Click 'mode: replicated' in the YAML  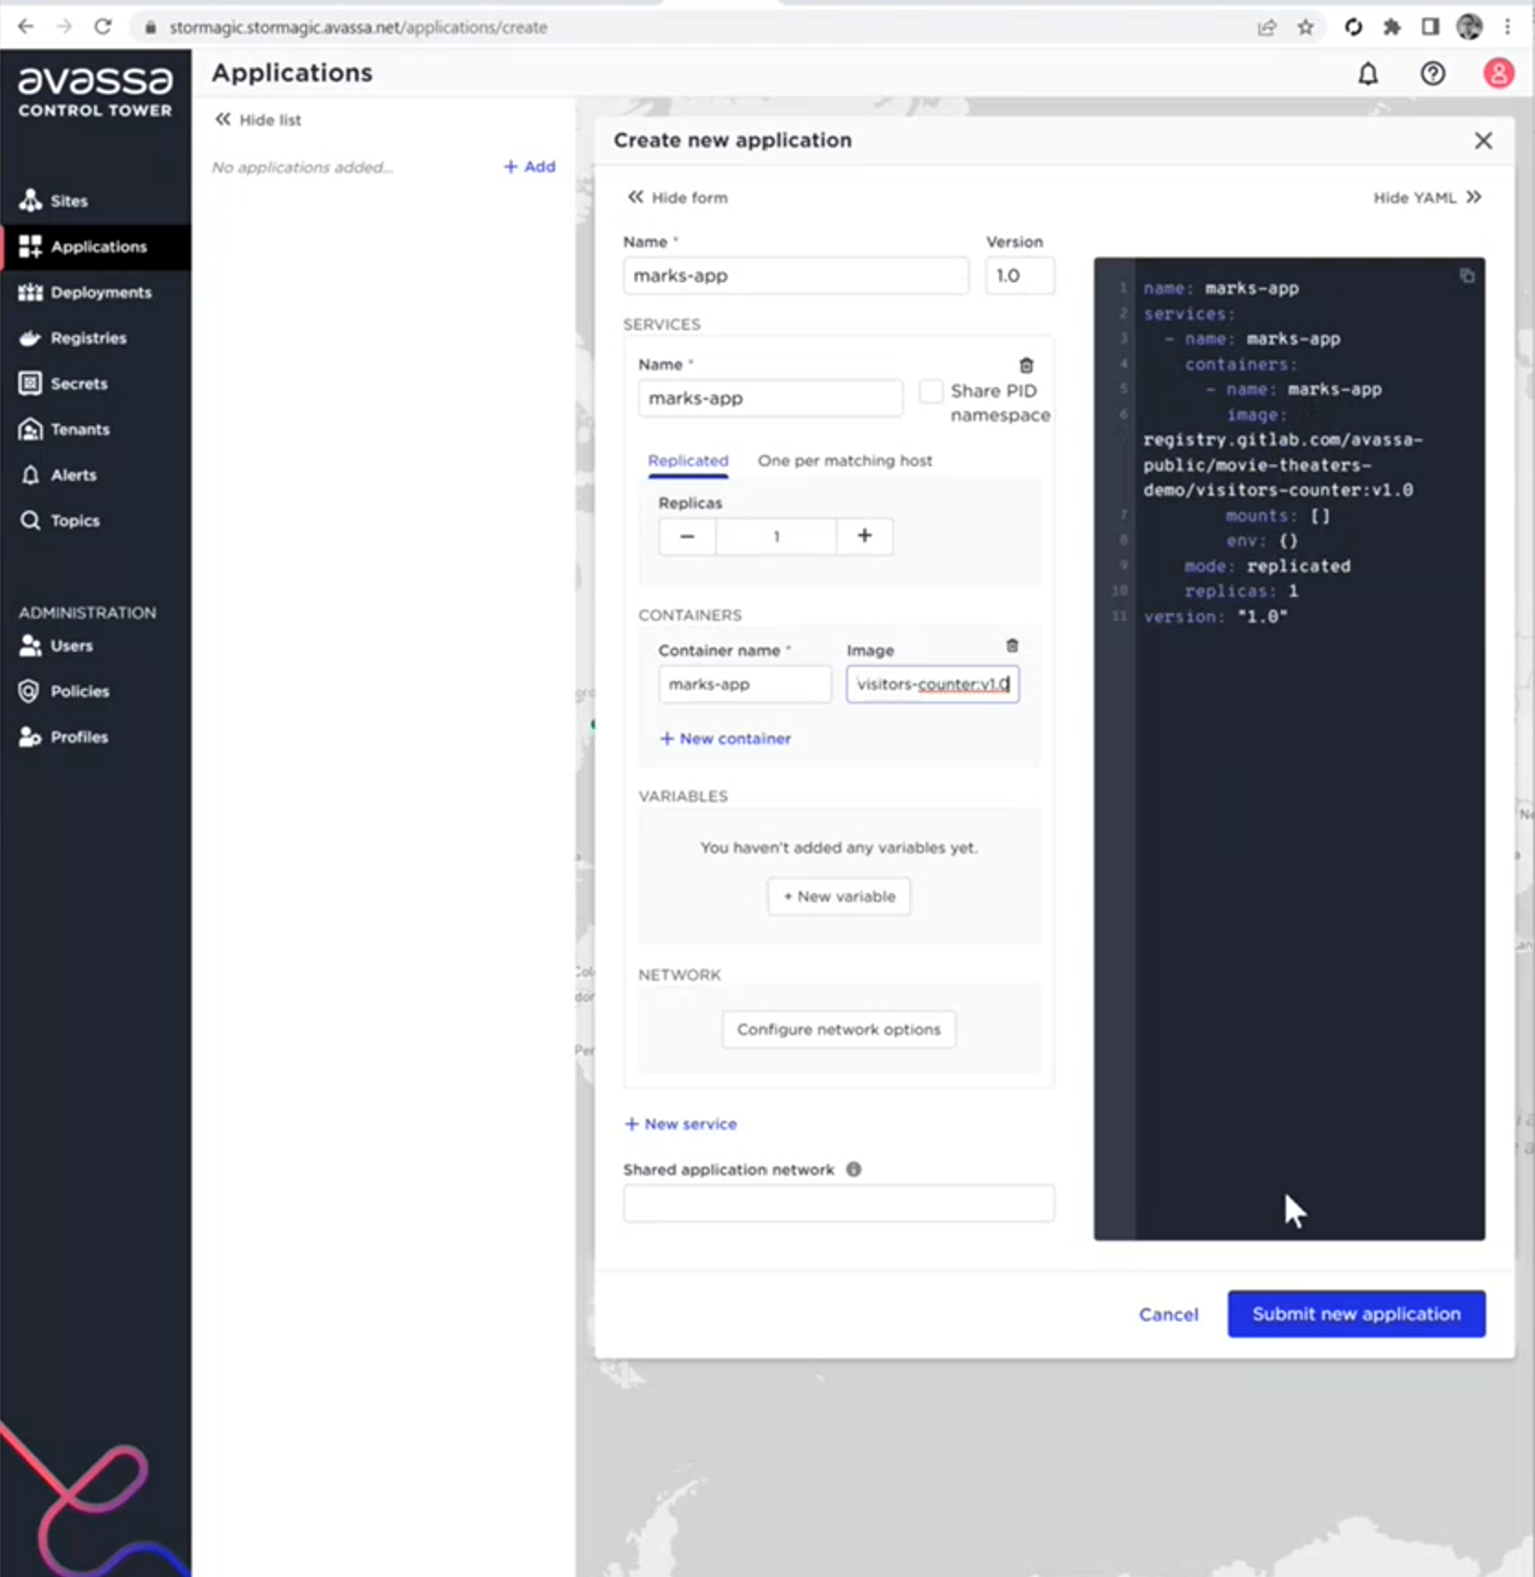pyautogui.click(x=1268, y=566)
